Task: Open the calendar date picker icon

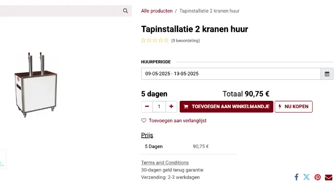Action: pos(327,74)
